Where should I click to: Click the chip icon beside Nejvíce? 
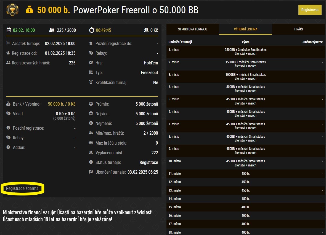[91, 113]
